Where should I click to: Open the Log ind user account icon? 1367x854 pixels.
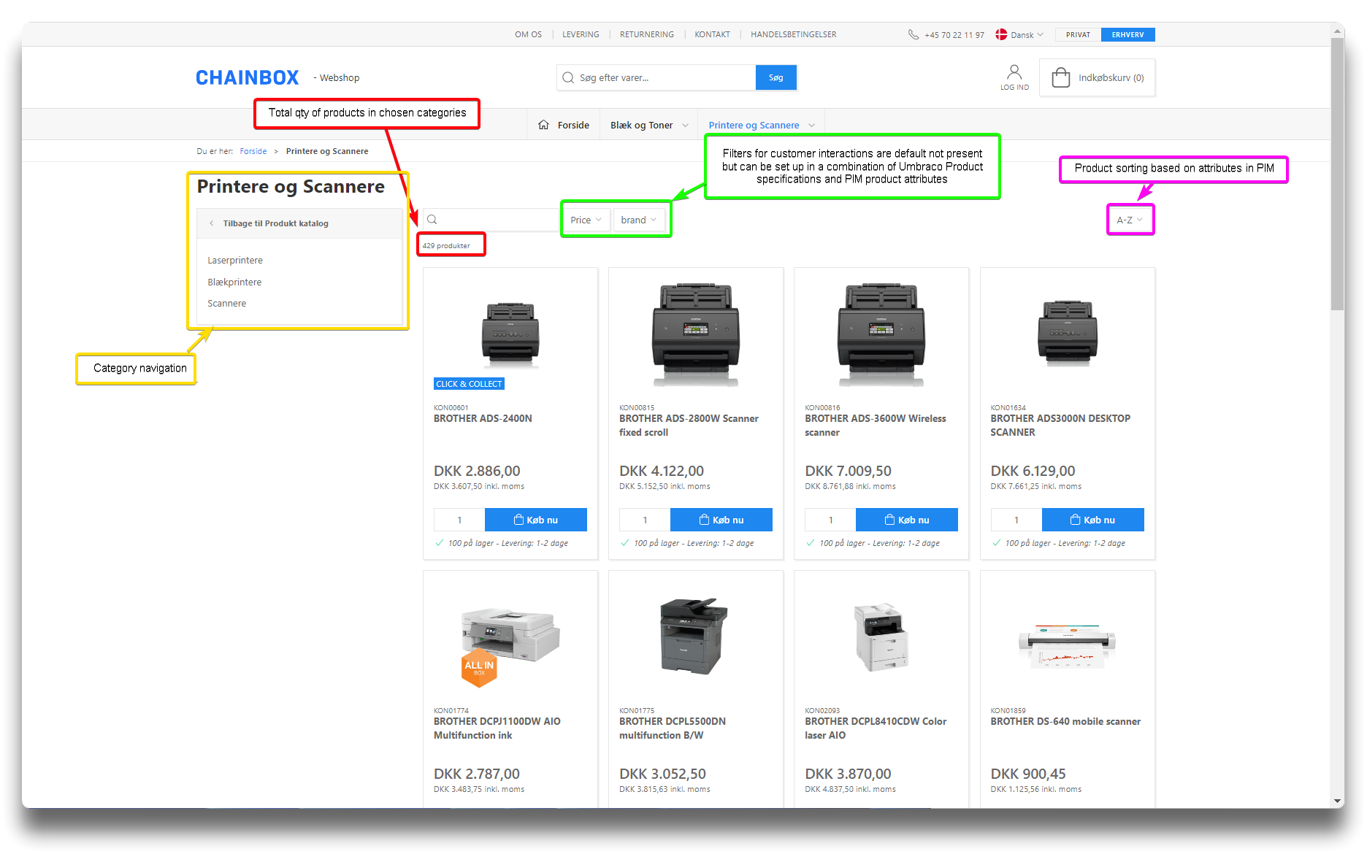click(x=1014, y=76)
